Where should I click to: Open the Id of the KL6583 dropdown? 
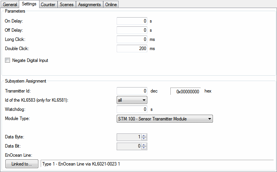(x=132, y=100)
